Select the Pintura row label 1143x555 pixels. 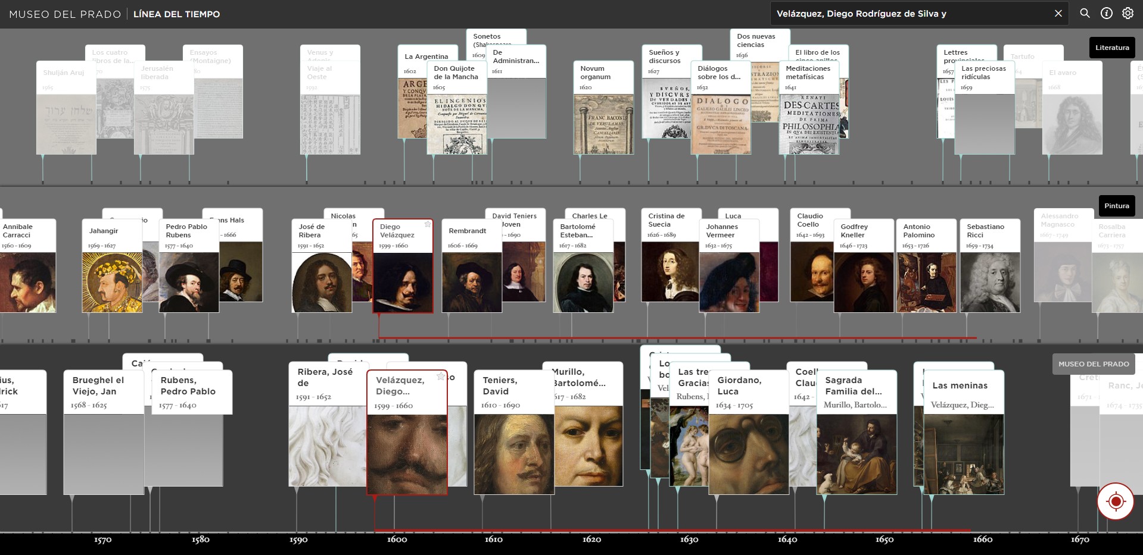point(1116,206)
